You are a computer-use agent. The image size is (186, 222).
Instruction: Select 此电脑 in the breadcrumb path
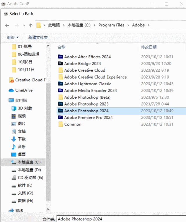pos(54,25)
